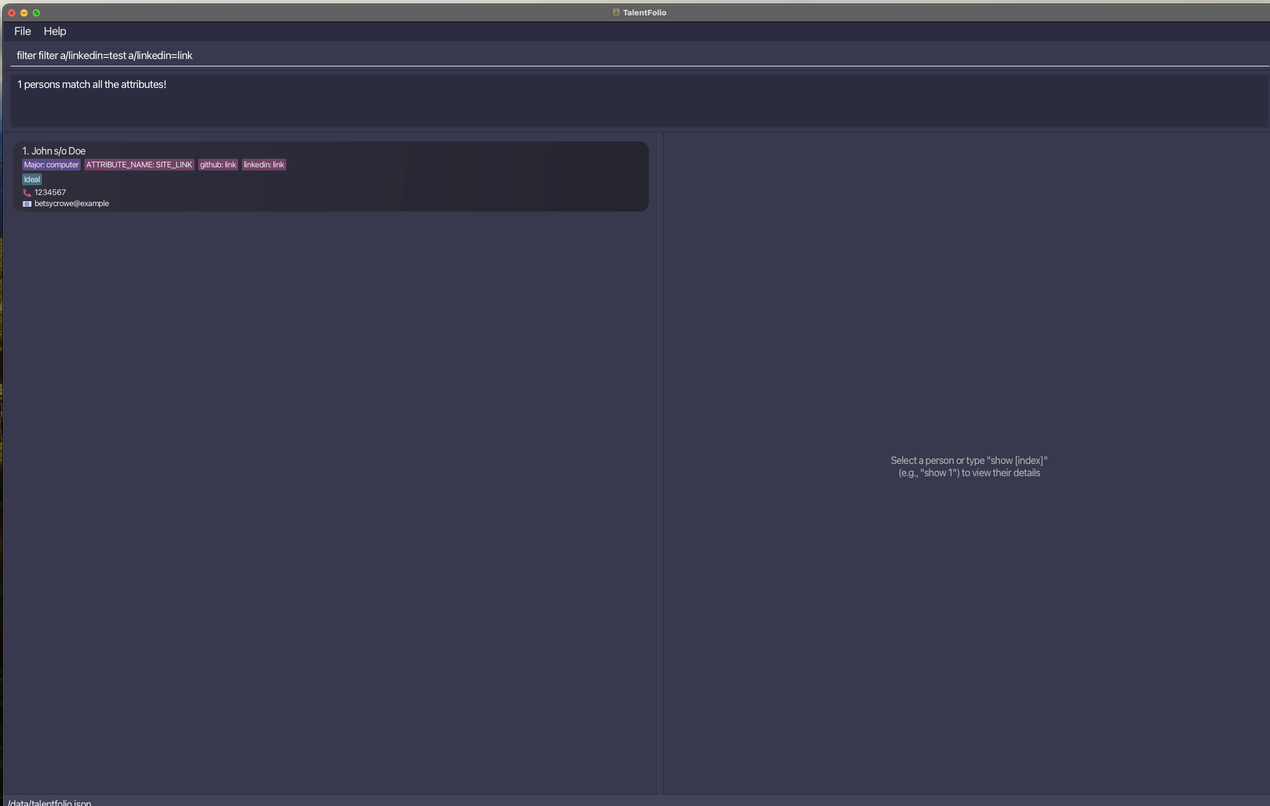Click phone number 1234567
The image size is (1270, 806).
50,193
